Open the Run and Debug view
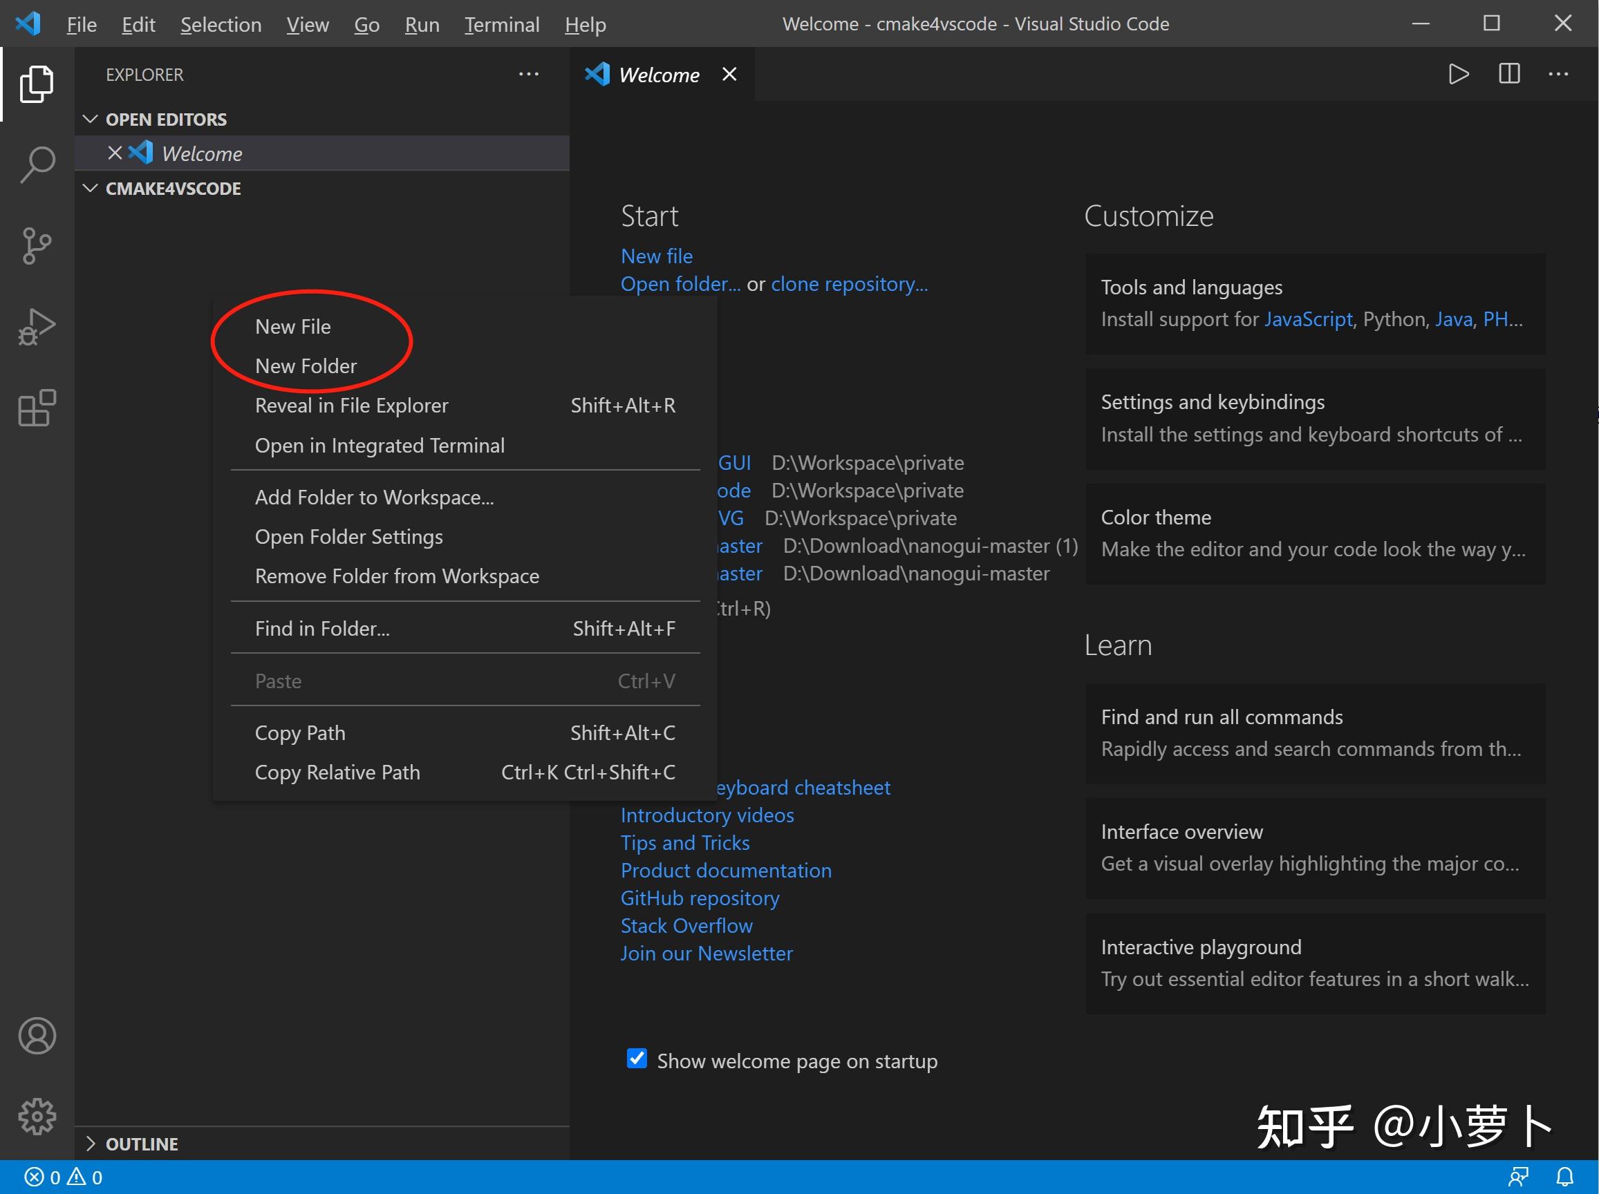Viewport: 1599px width, 1194px height. (x=37, y=328)
